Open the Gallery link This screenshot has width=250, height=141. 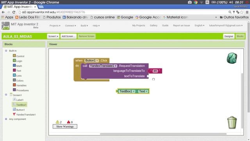154,25
